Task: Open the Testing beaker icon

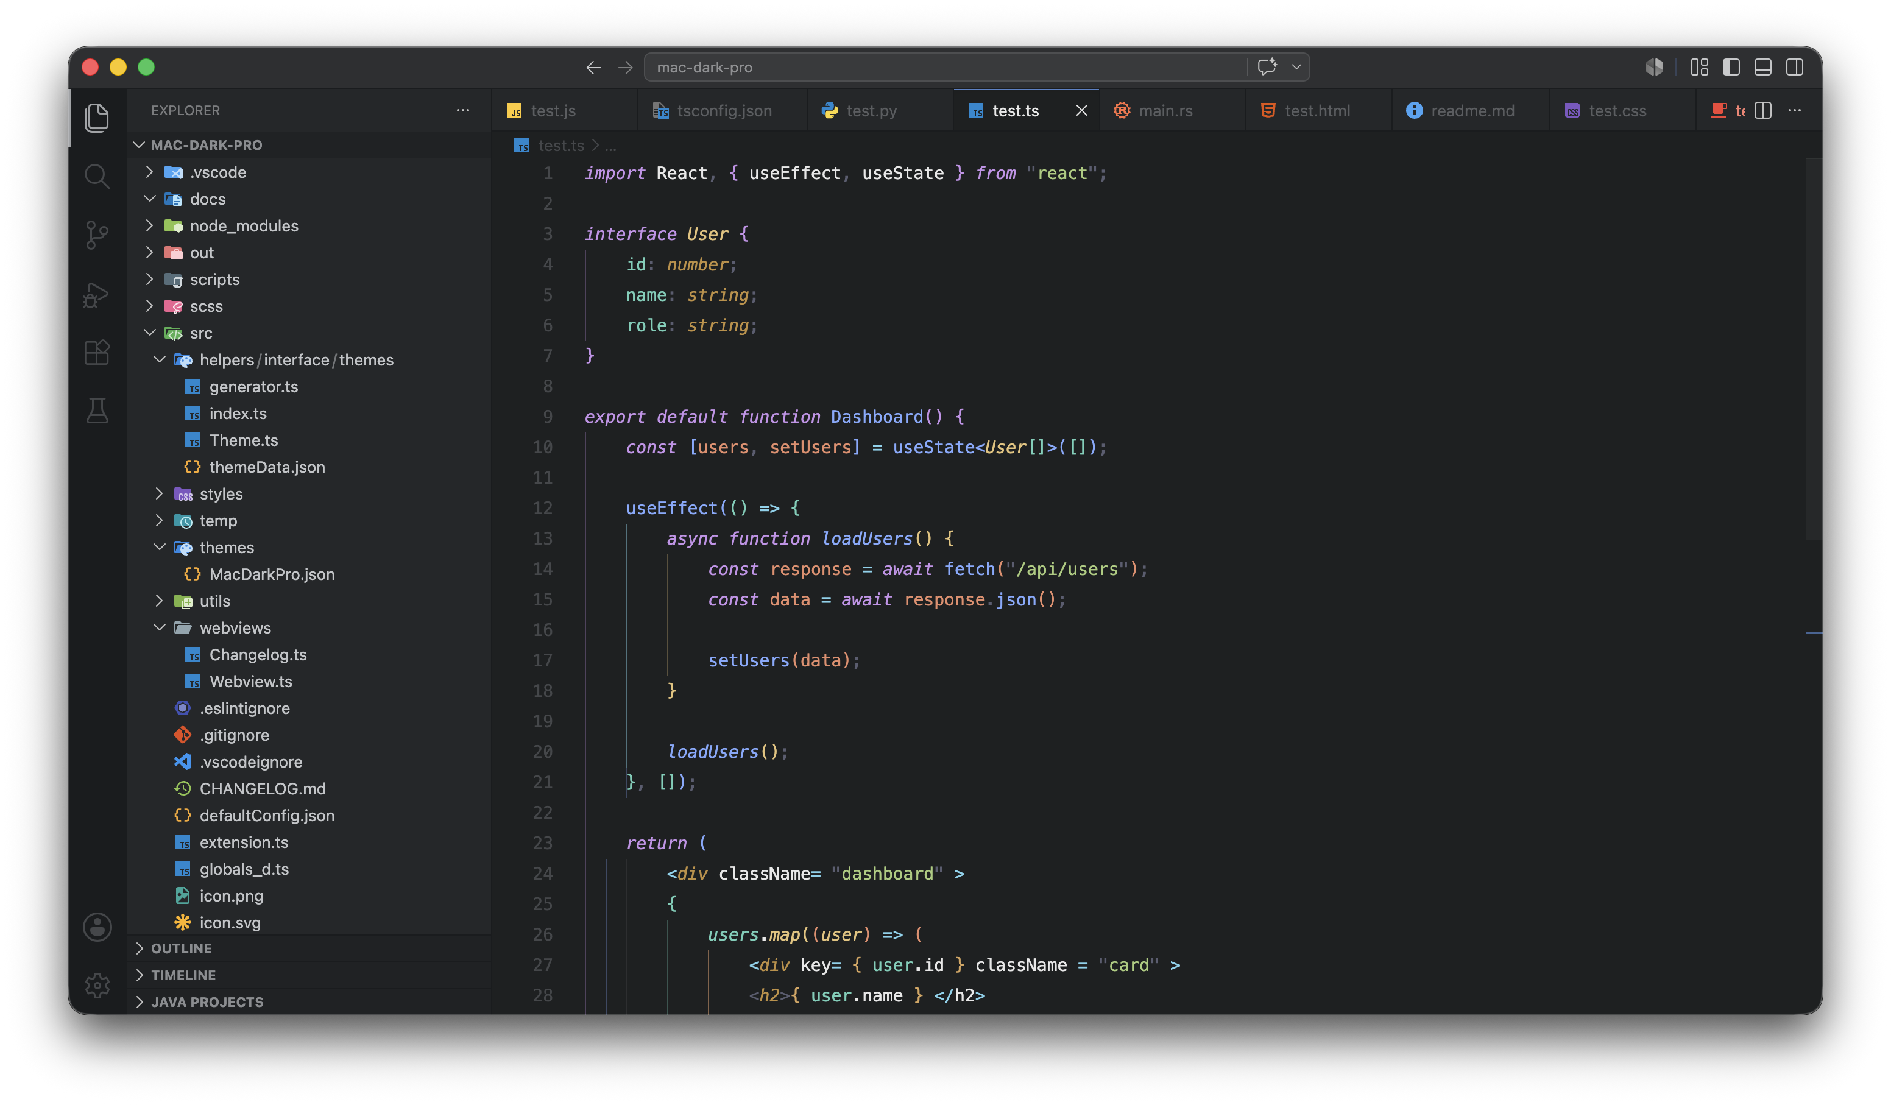Action: click(97, 411)
